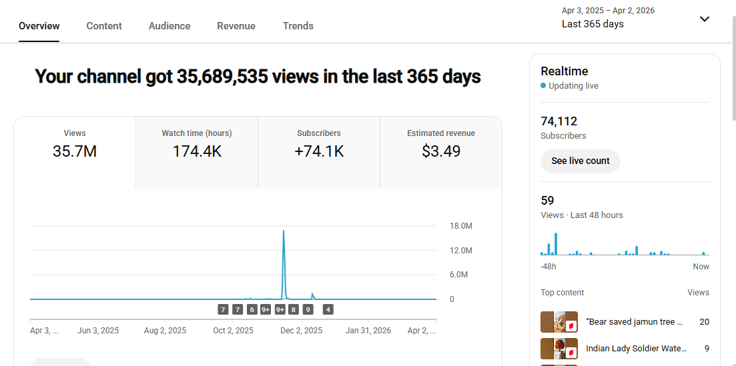Image resolution: width=736 pixels, height=366 pixels.
Task: Click the video marker labeled 8
Action: 294,309
